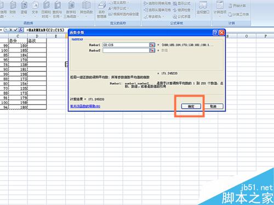Select column D header

[37, 36]
